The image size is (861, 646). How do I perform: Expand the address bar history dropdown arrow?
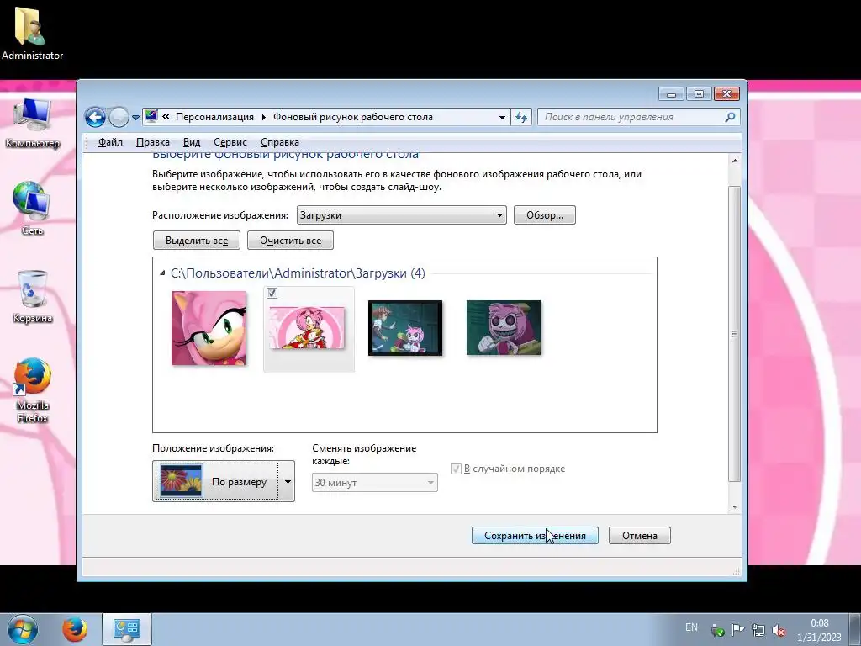point(502,117)
